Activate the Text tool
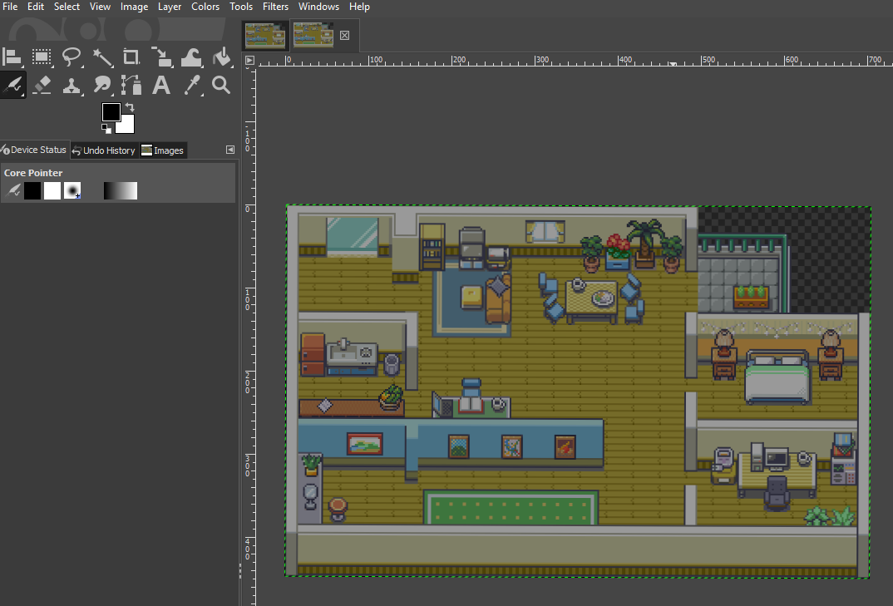Image resolution: width=893 pixels, height=606 pixels. click(x=160, y=85)
